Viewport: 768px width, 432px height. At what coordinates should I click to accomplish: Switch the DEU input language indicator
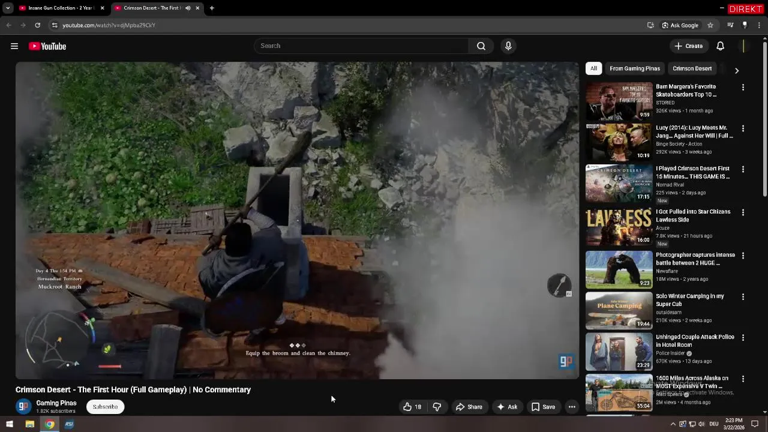pos(714,424)
